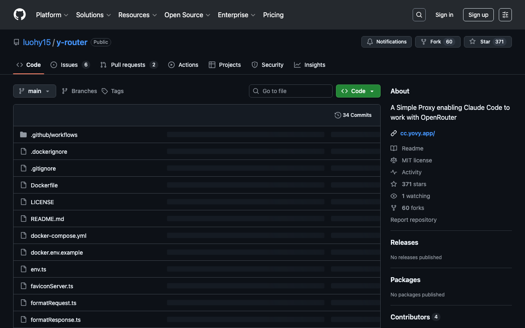View the Branches list

coord(80,91)
